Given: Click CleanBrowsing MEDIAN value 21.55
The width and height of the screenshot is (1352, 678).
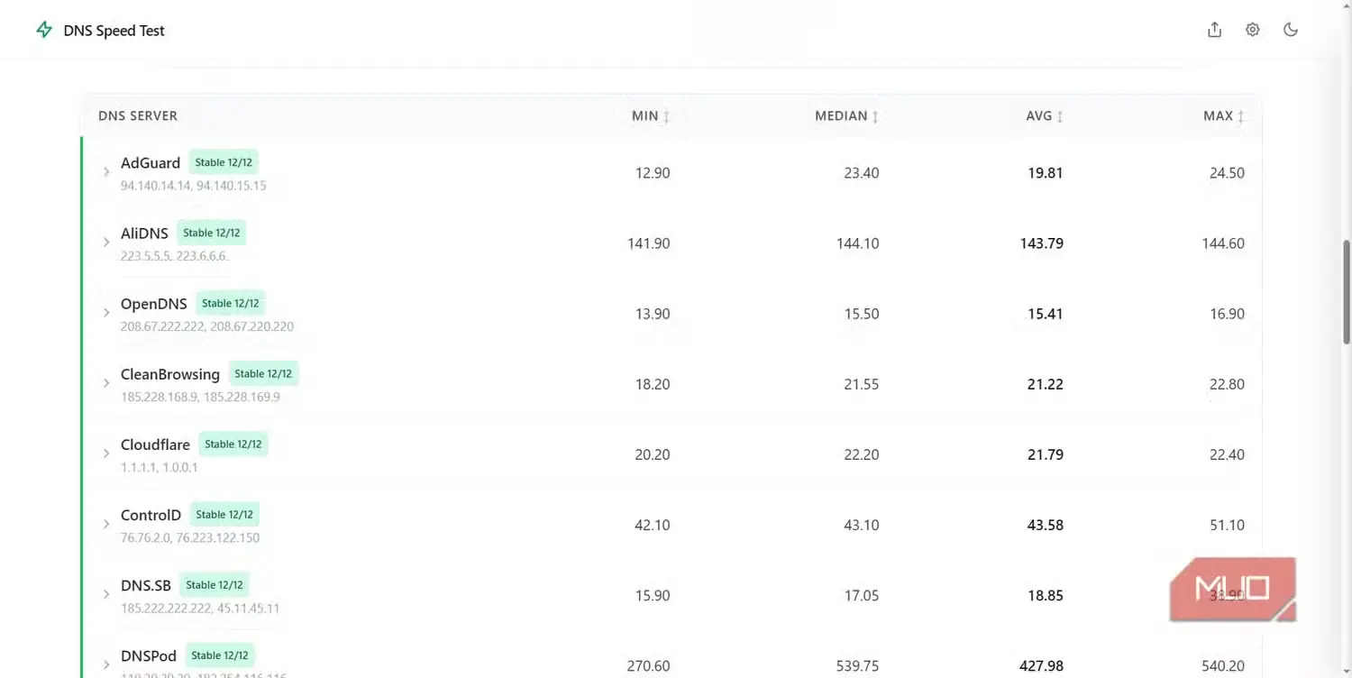Looking at the screenshot, I should [x=862, y=384].
